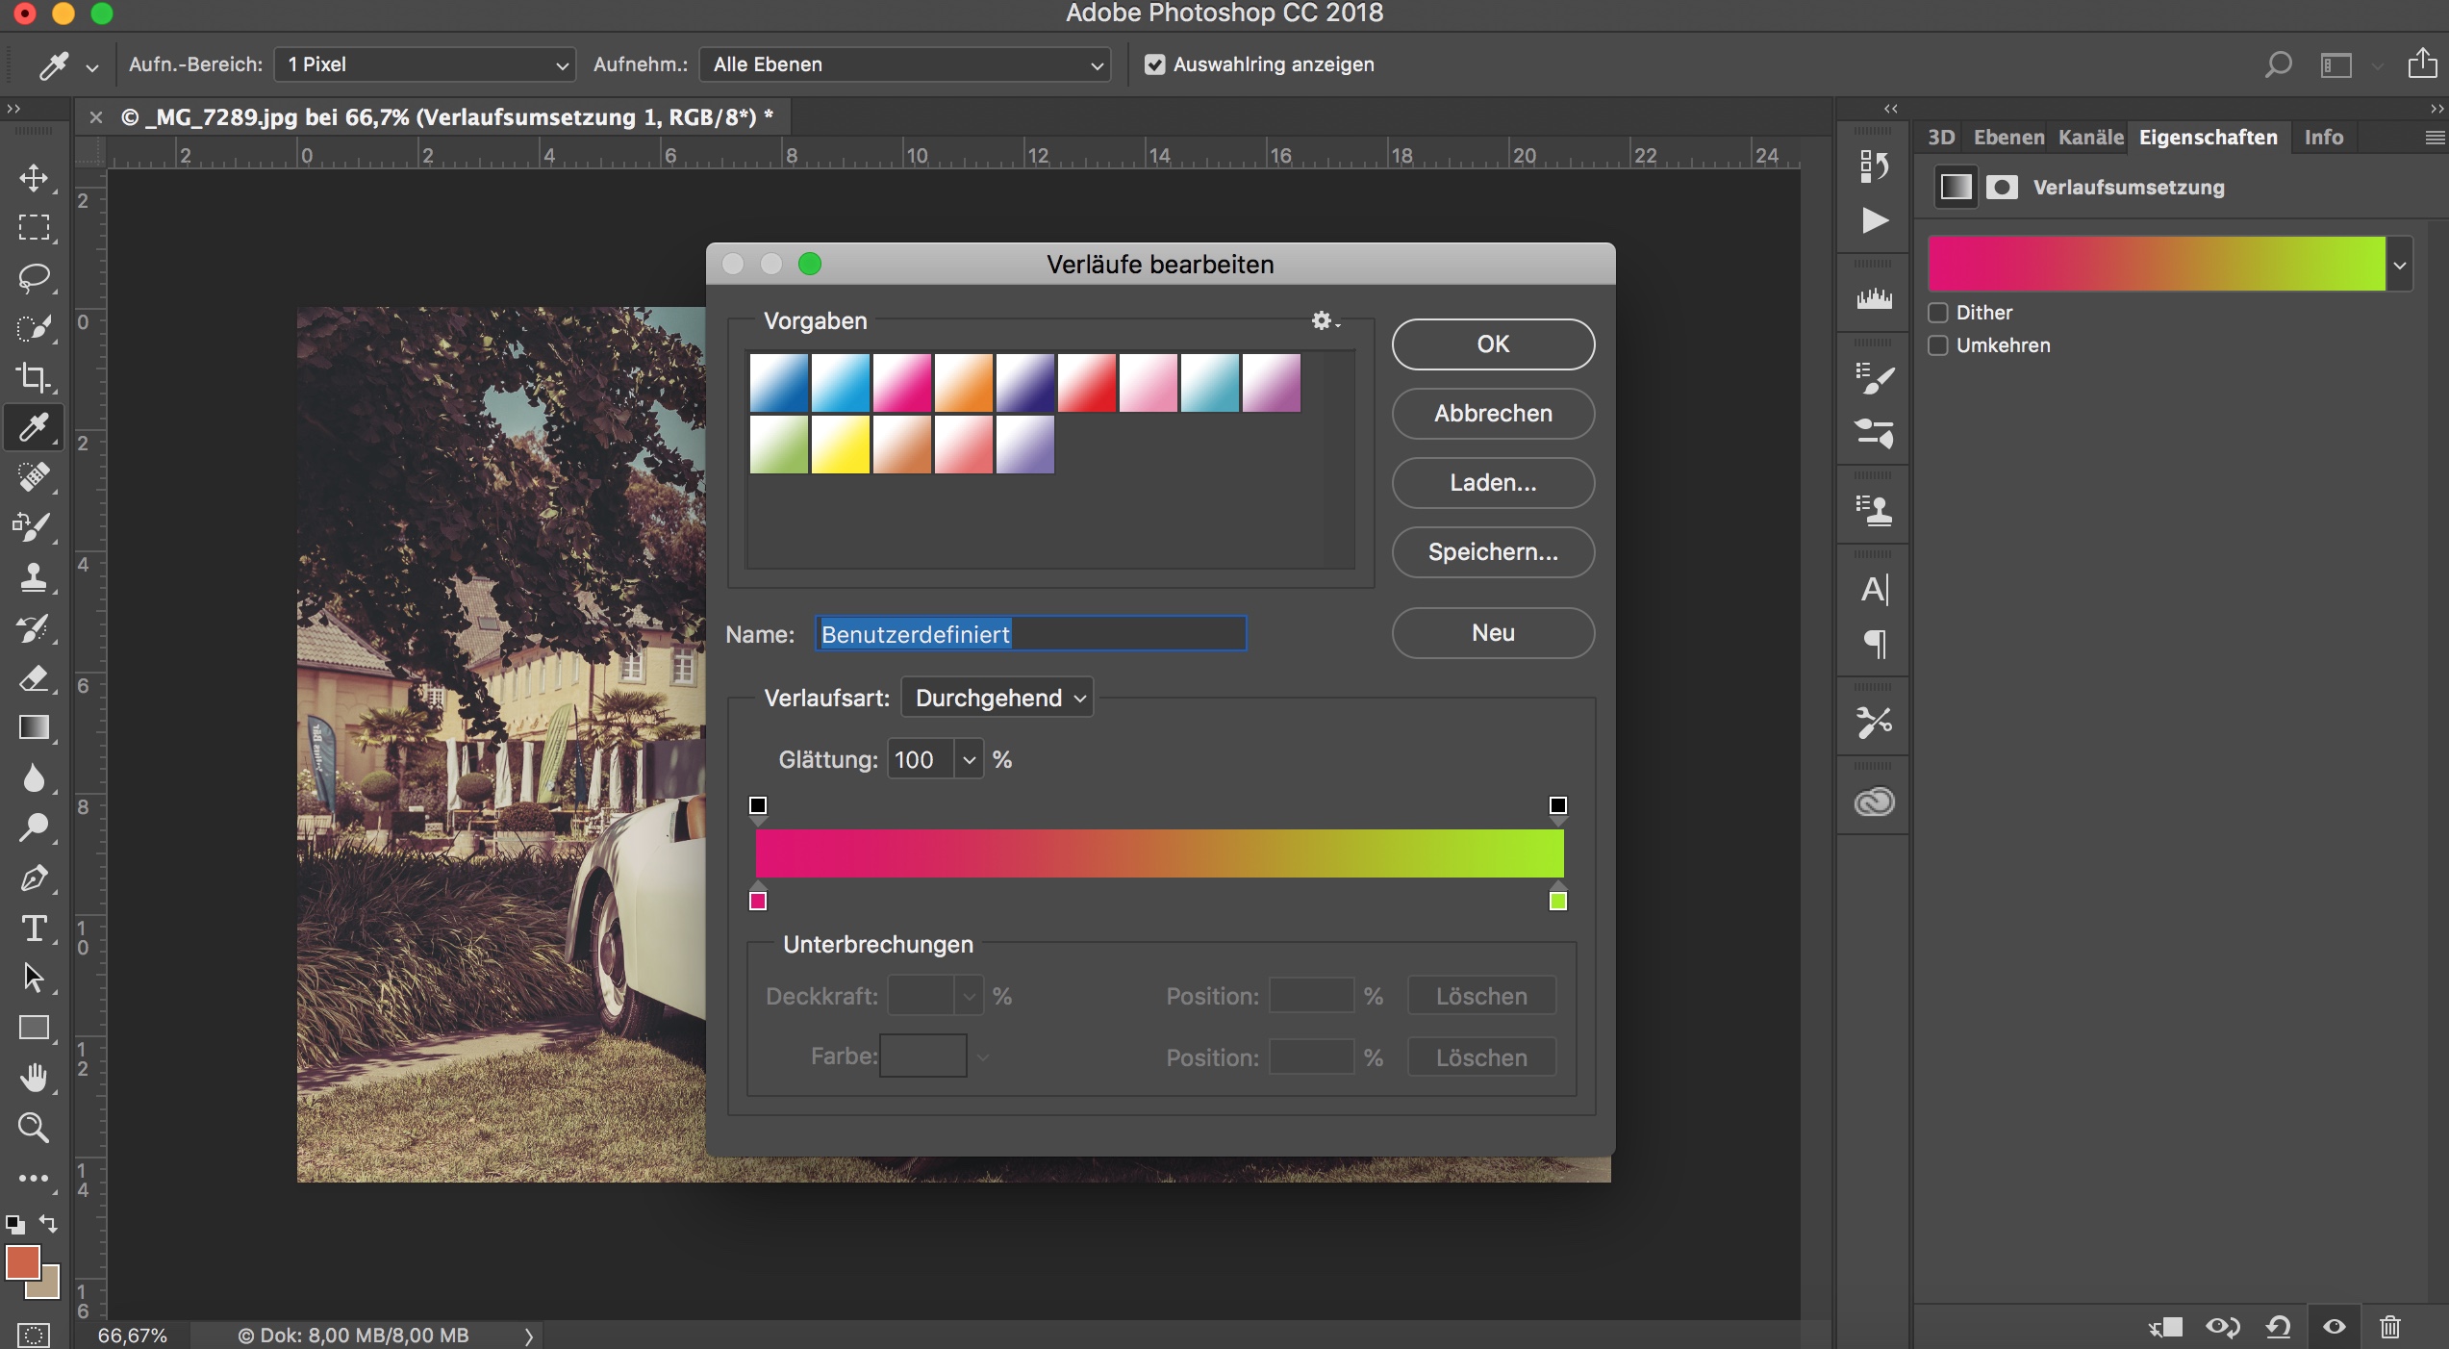Click the Speichern... button
Screen dimensions: 2449x1349
pos(1492,552)
